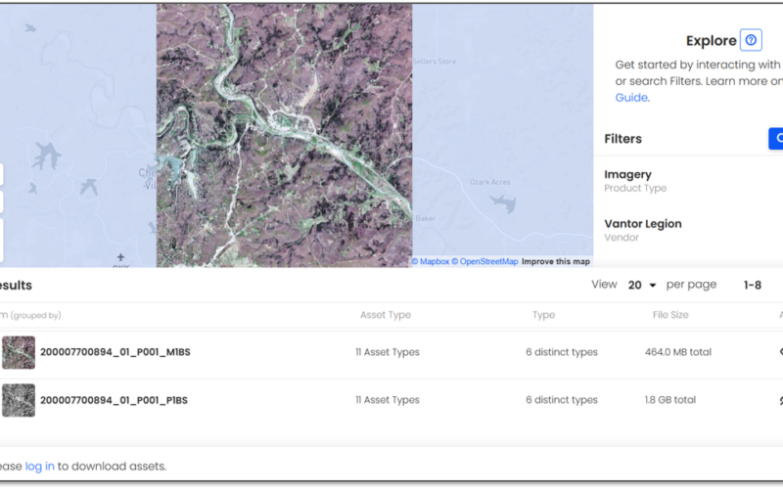783x489 pixels.
Task: Open item 200007700894_01_P001_M1BS
Action: click(115, 352)
